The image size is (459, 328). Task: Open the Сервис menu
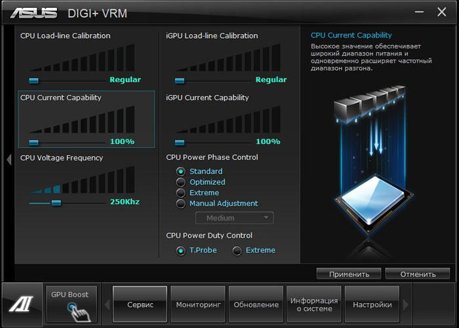[x=140, y=304]
